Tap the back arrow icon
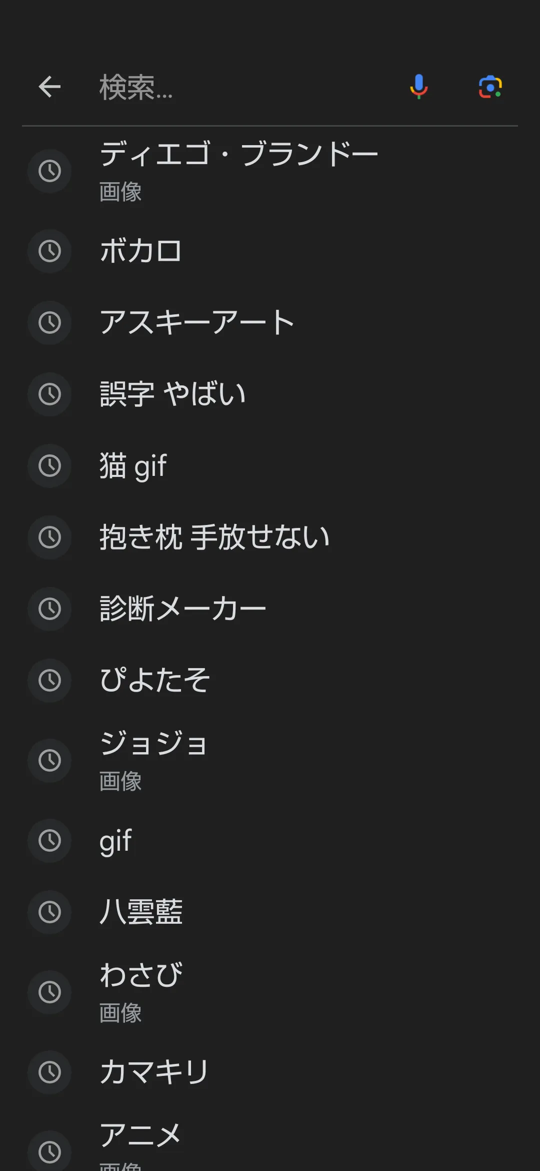The image size is (540, 1171). pos(49,87)
